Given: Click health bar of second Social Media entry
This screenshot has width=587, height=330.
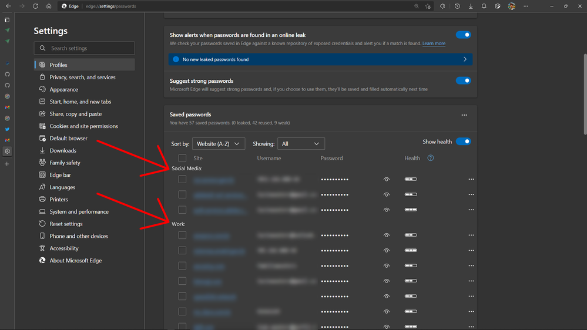Looking at the screenshot, I should [411, 194].
